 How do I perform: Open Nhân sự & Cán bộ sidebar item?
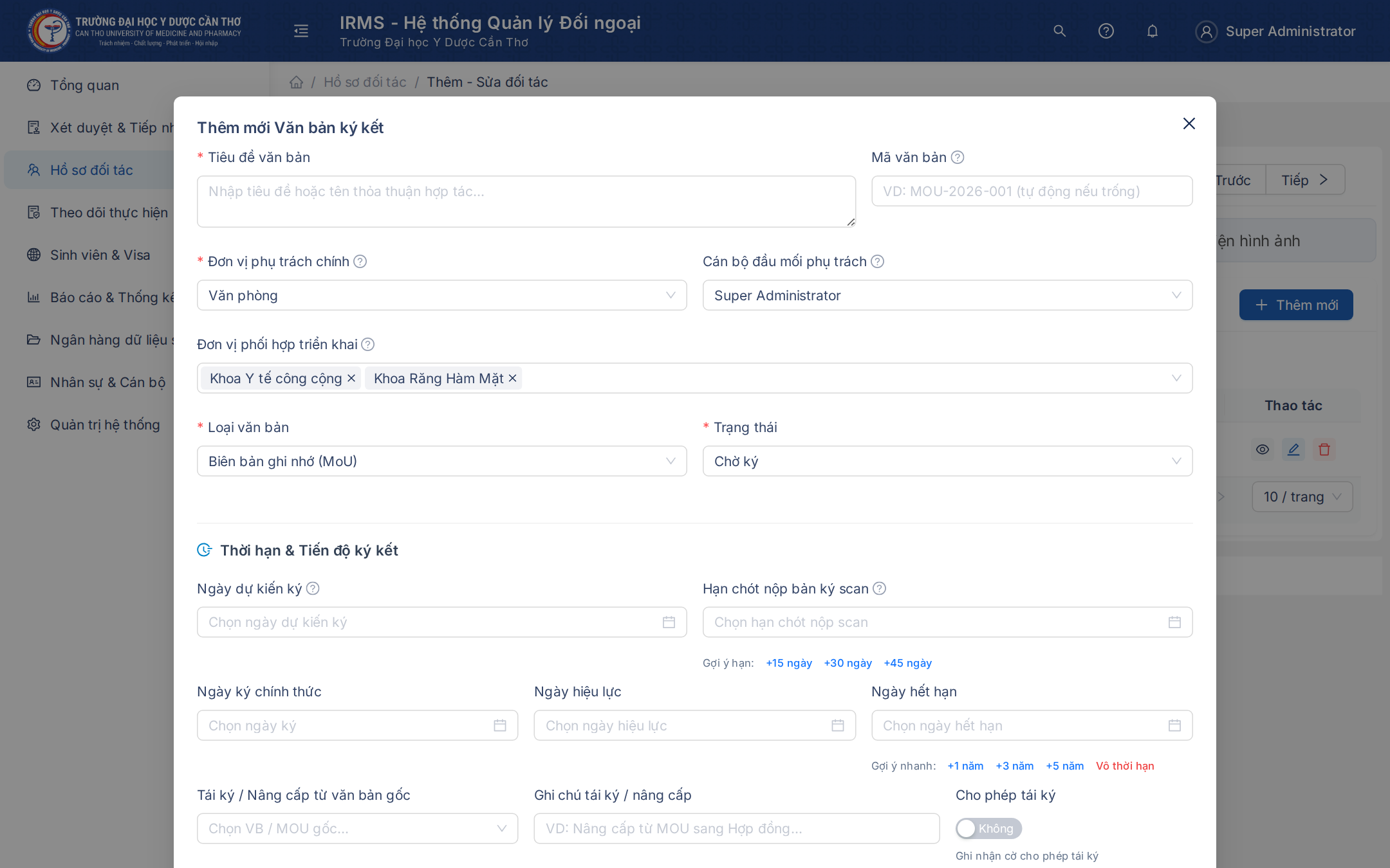(x=89, y=382)
